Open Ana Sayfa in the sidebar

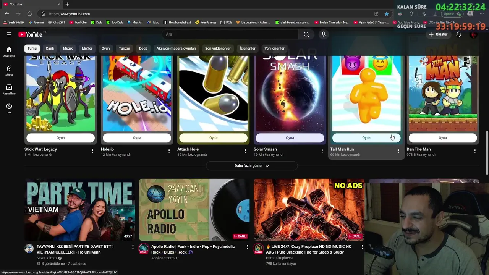click(9, 52)
